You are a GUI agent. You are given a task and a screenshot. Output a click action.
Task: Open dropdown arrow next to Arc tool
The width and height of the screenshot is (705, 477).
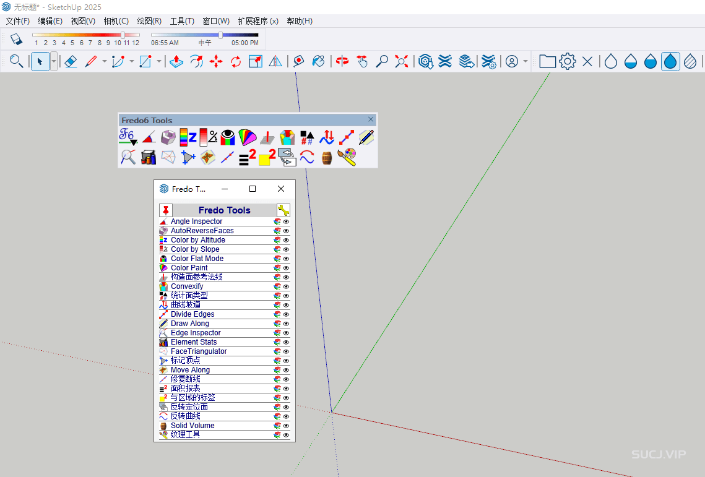(x=132, y=61)
